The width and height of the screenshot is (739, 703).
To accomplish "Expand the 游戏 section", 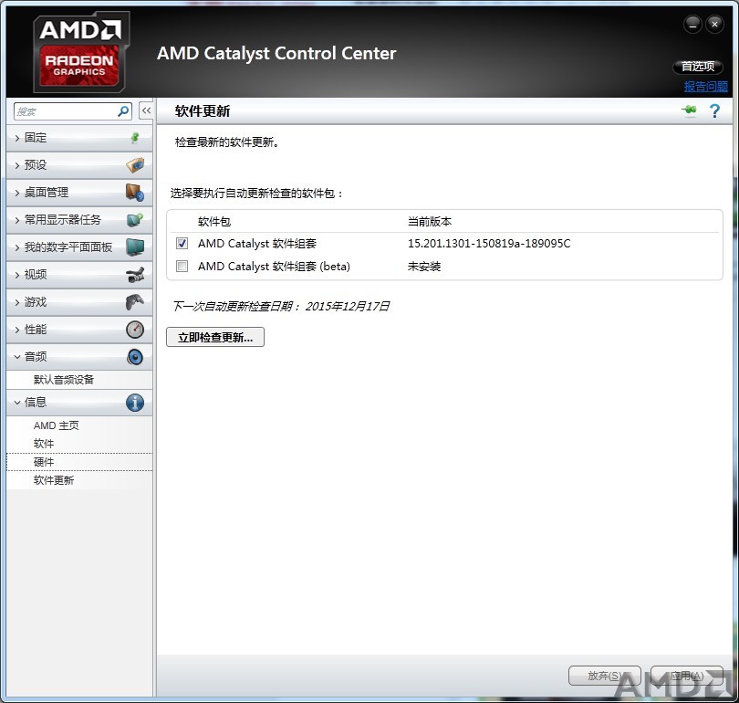I will [x=79, y=302].
